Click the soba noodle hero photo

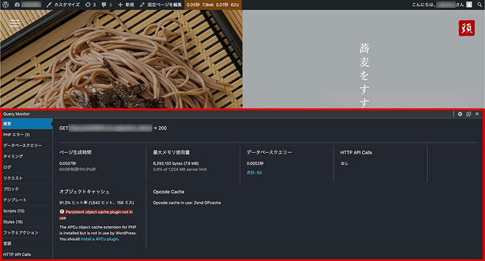tap(122, 59)
